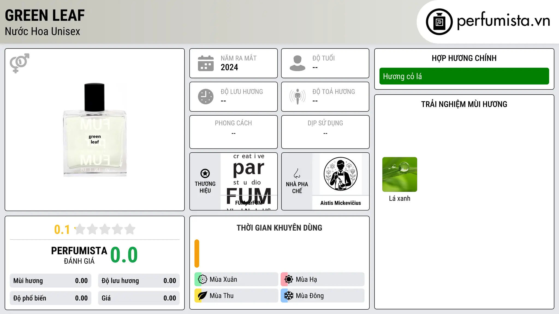Viewport: 559px width, 314px height.
Task: Click the clock icon beside Độ lưu hương
Action: [x=206, y=96]
